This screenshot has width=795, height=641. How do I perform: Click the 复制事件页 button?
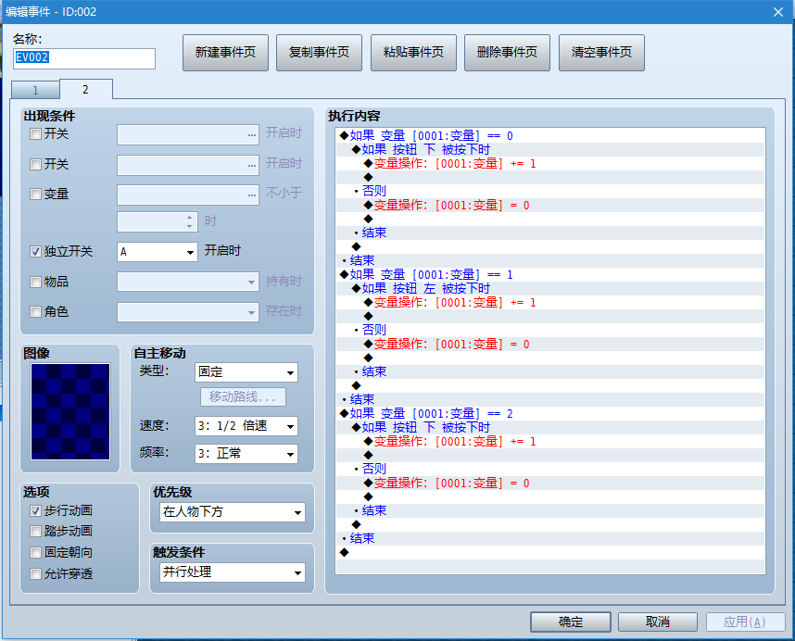point(319,53)
